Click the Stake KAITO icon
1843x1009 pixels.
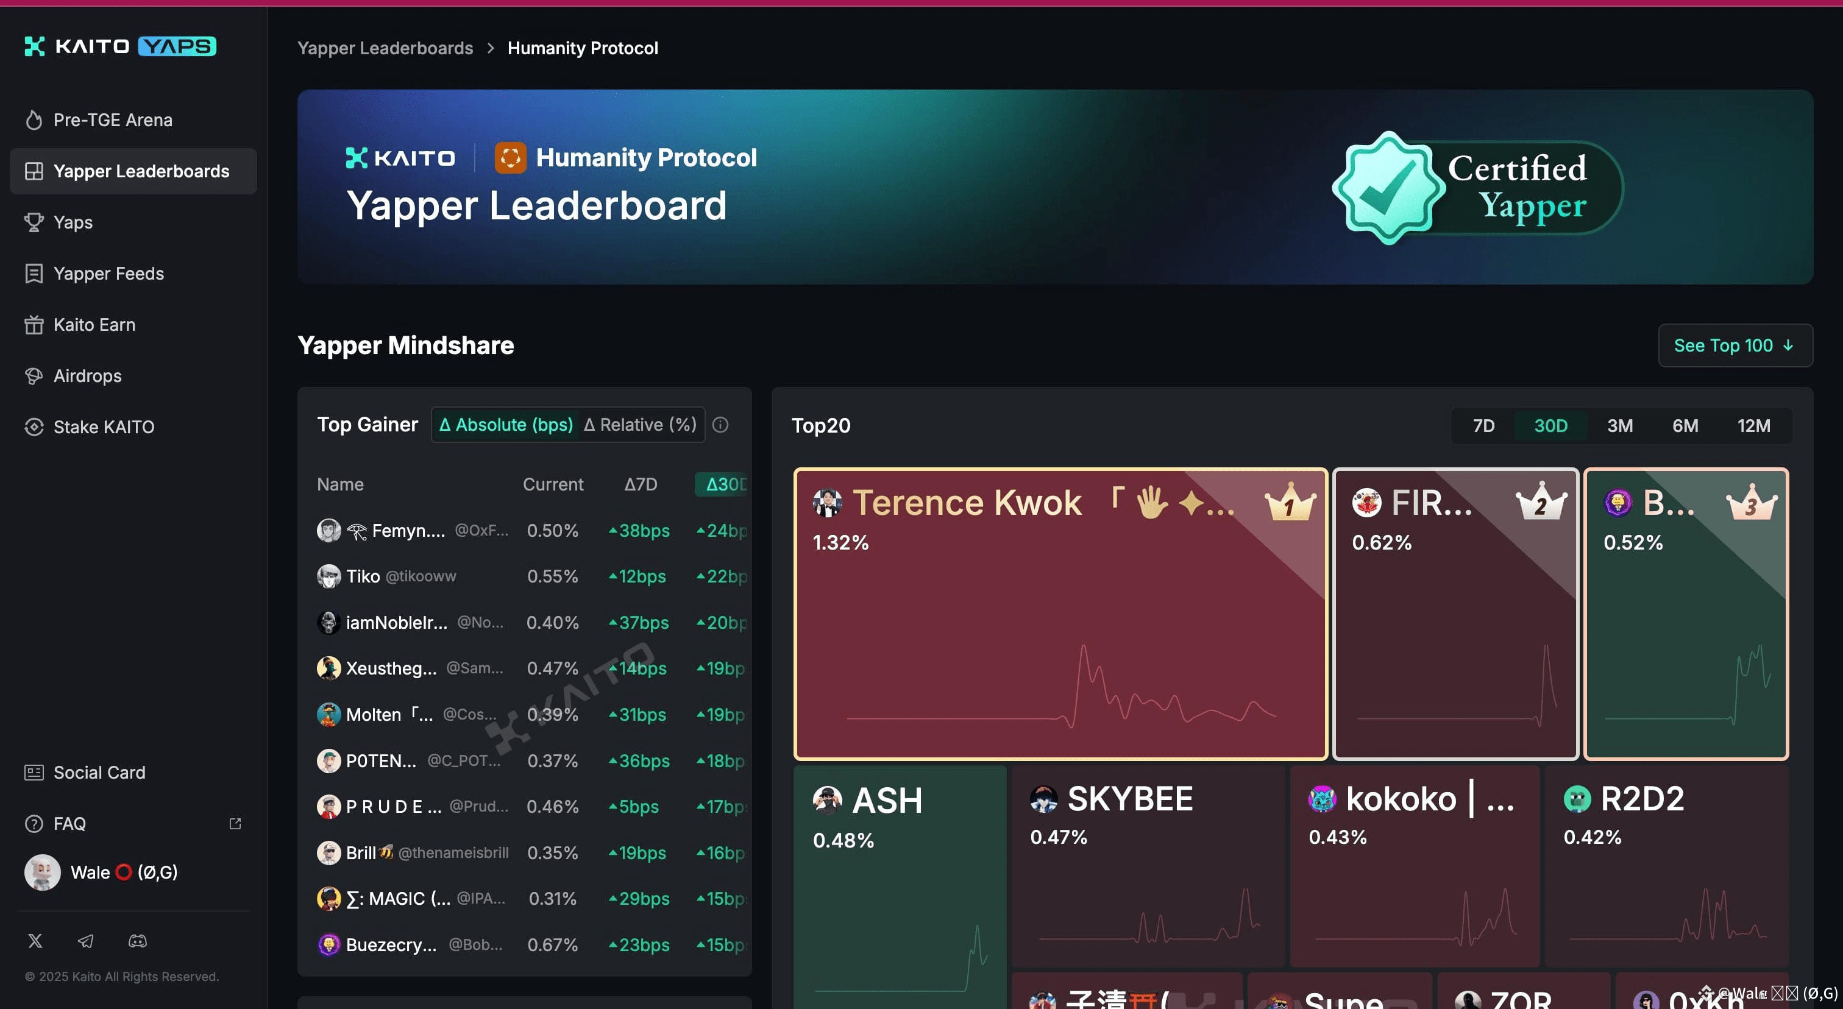pyautogui.click(x=34, y=428)
